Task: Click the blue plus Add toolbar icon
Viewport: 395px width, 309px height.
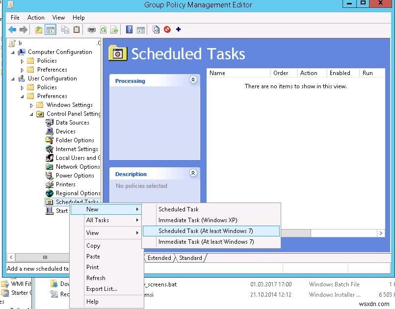Action: tap(179, 29)
